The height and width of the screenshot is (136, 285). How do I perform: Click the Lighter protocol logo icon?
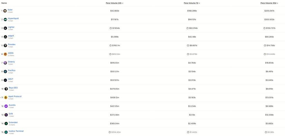pyautogui.click(x=5, y=28)
